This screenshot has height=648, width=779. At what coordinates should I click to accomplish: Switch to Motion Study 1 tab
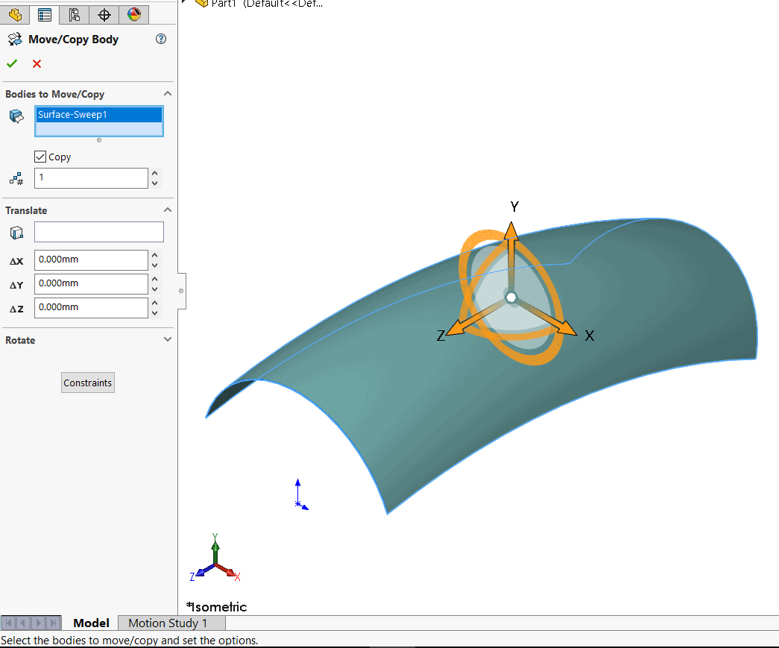pyautogui.click(x=168, y=623)
